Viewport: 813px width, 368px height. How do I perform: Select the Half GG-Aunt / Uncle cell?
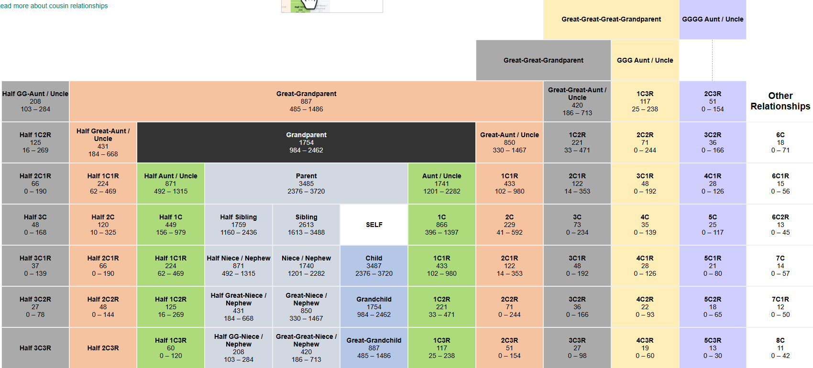pos(35,101)
